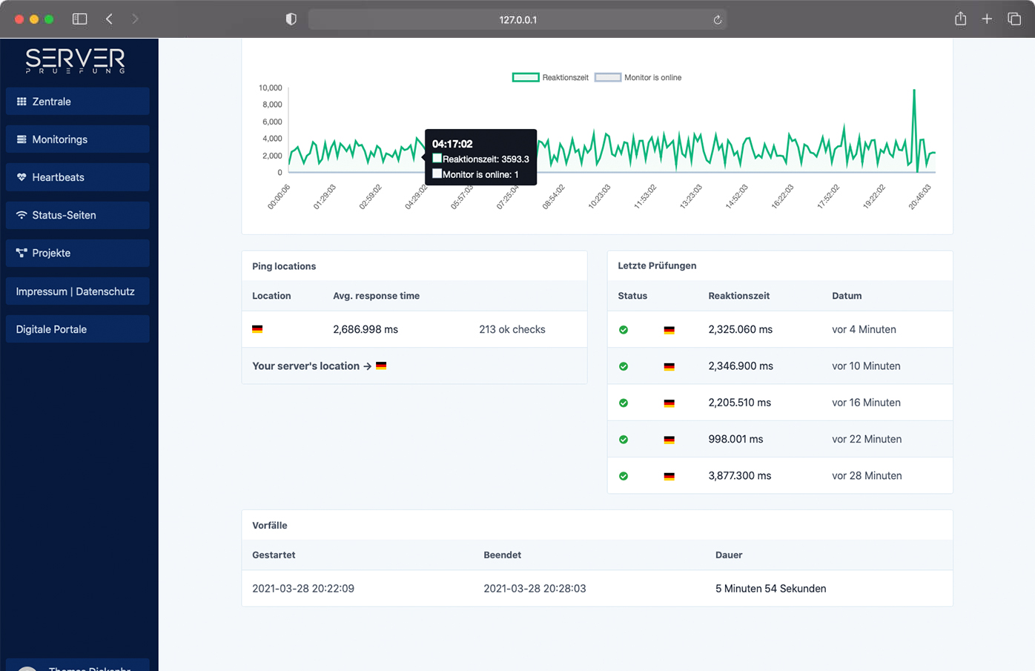Click the Projekte diagram icon
This screenshot has height=671, width=1035.
(x=22, y=253)
